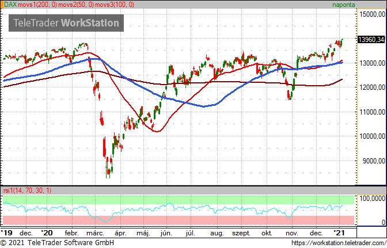Click the márc. month label

[95, 233]
